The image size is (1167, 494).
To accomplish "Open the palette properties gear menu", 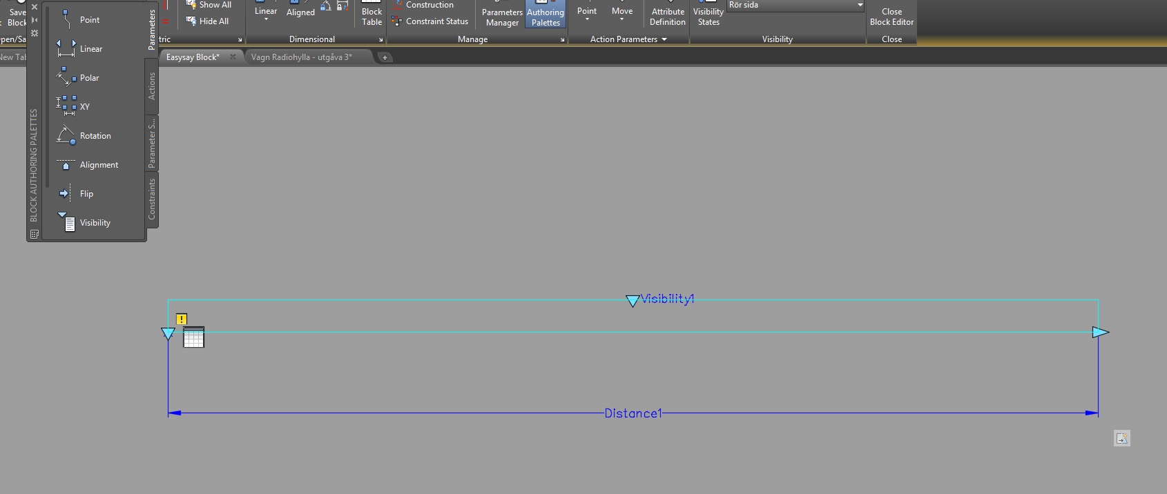I will pos(35,33).
